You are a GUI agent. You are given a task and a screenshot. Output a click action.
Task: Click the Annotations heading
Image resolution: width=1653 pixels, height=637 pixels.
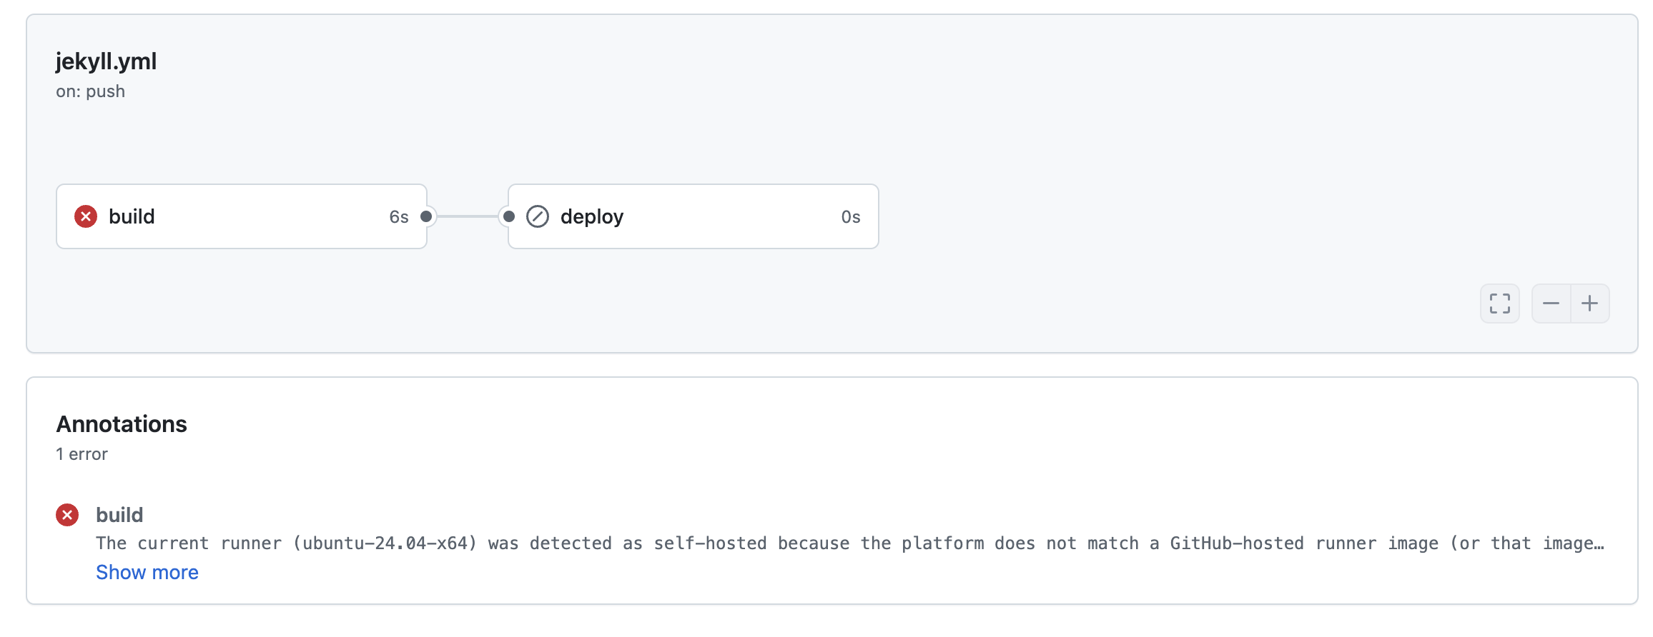point(122,424)
